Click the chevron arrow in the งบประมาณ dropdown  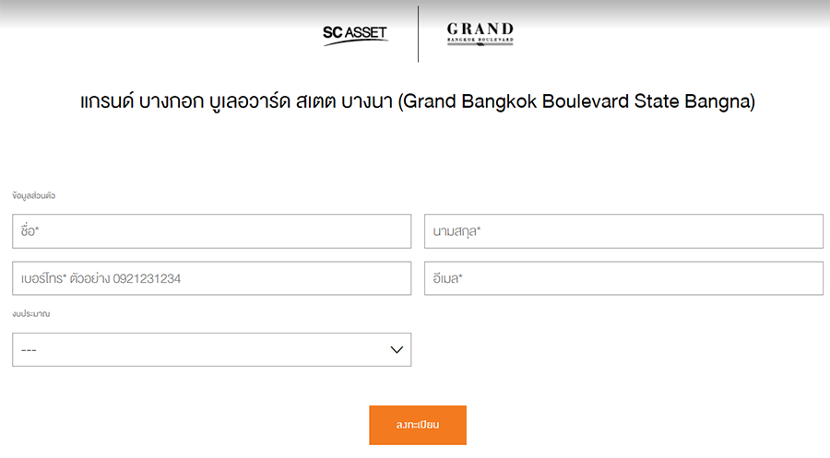[397, 350]
